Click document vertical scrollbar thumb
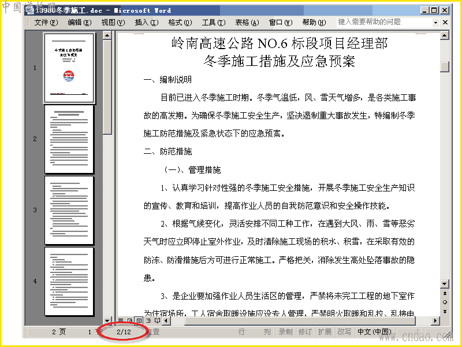 pos(445,67)
